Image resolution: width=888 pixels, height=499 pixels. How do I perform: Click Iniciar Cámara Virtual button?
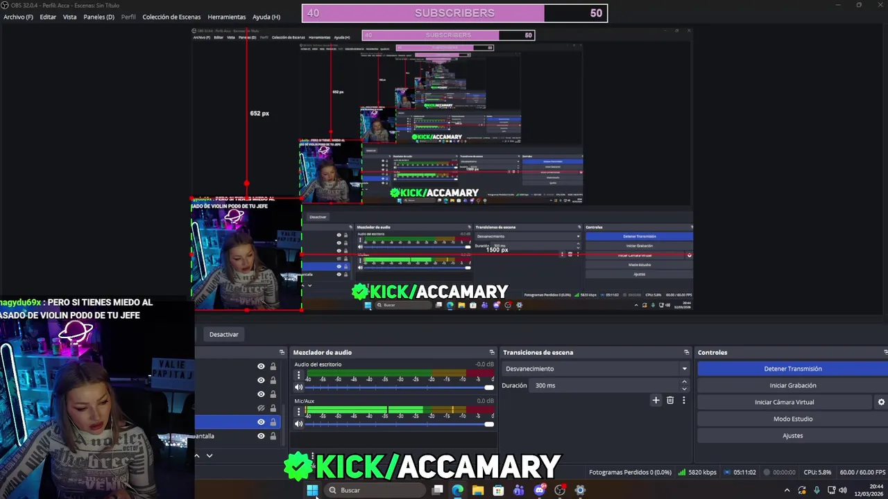(x=785, y=402)
